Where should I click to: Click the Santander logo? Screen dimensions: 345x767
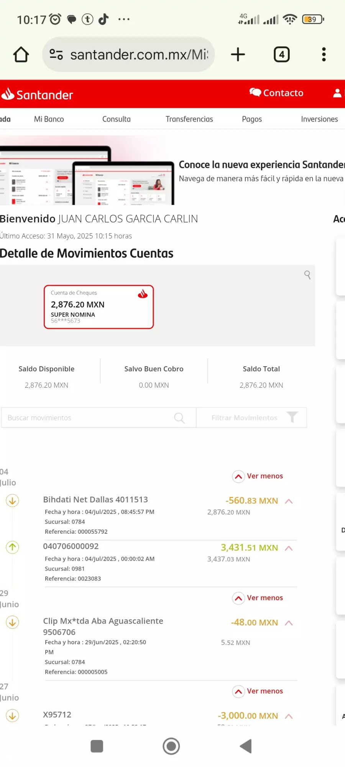37,94
